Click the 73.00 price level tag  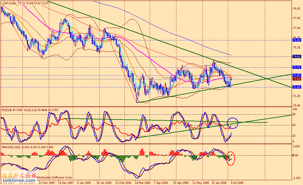pyautogui.click(x=296, y=75)
